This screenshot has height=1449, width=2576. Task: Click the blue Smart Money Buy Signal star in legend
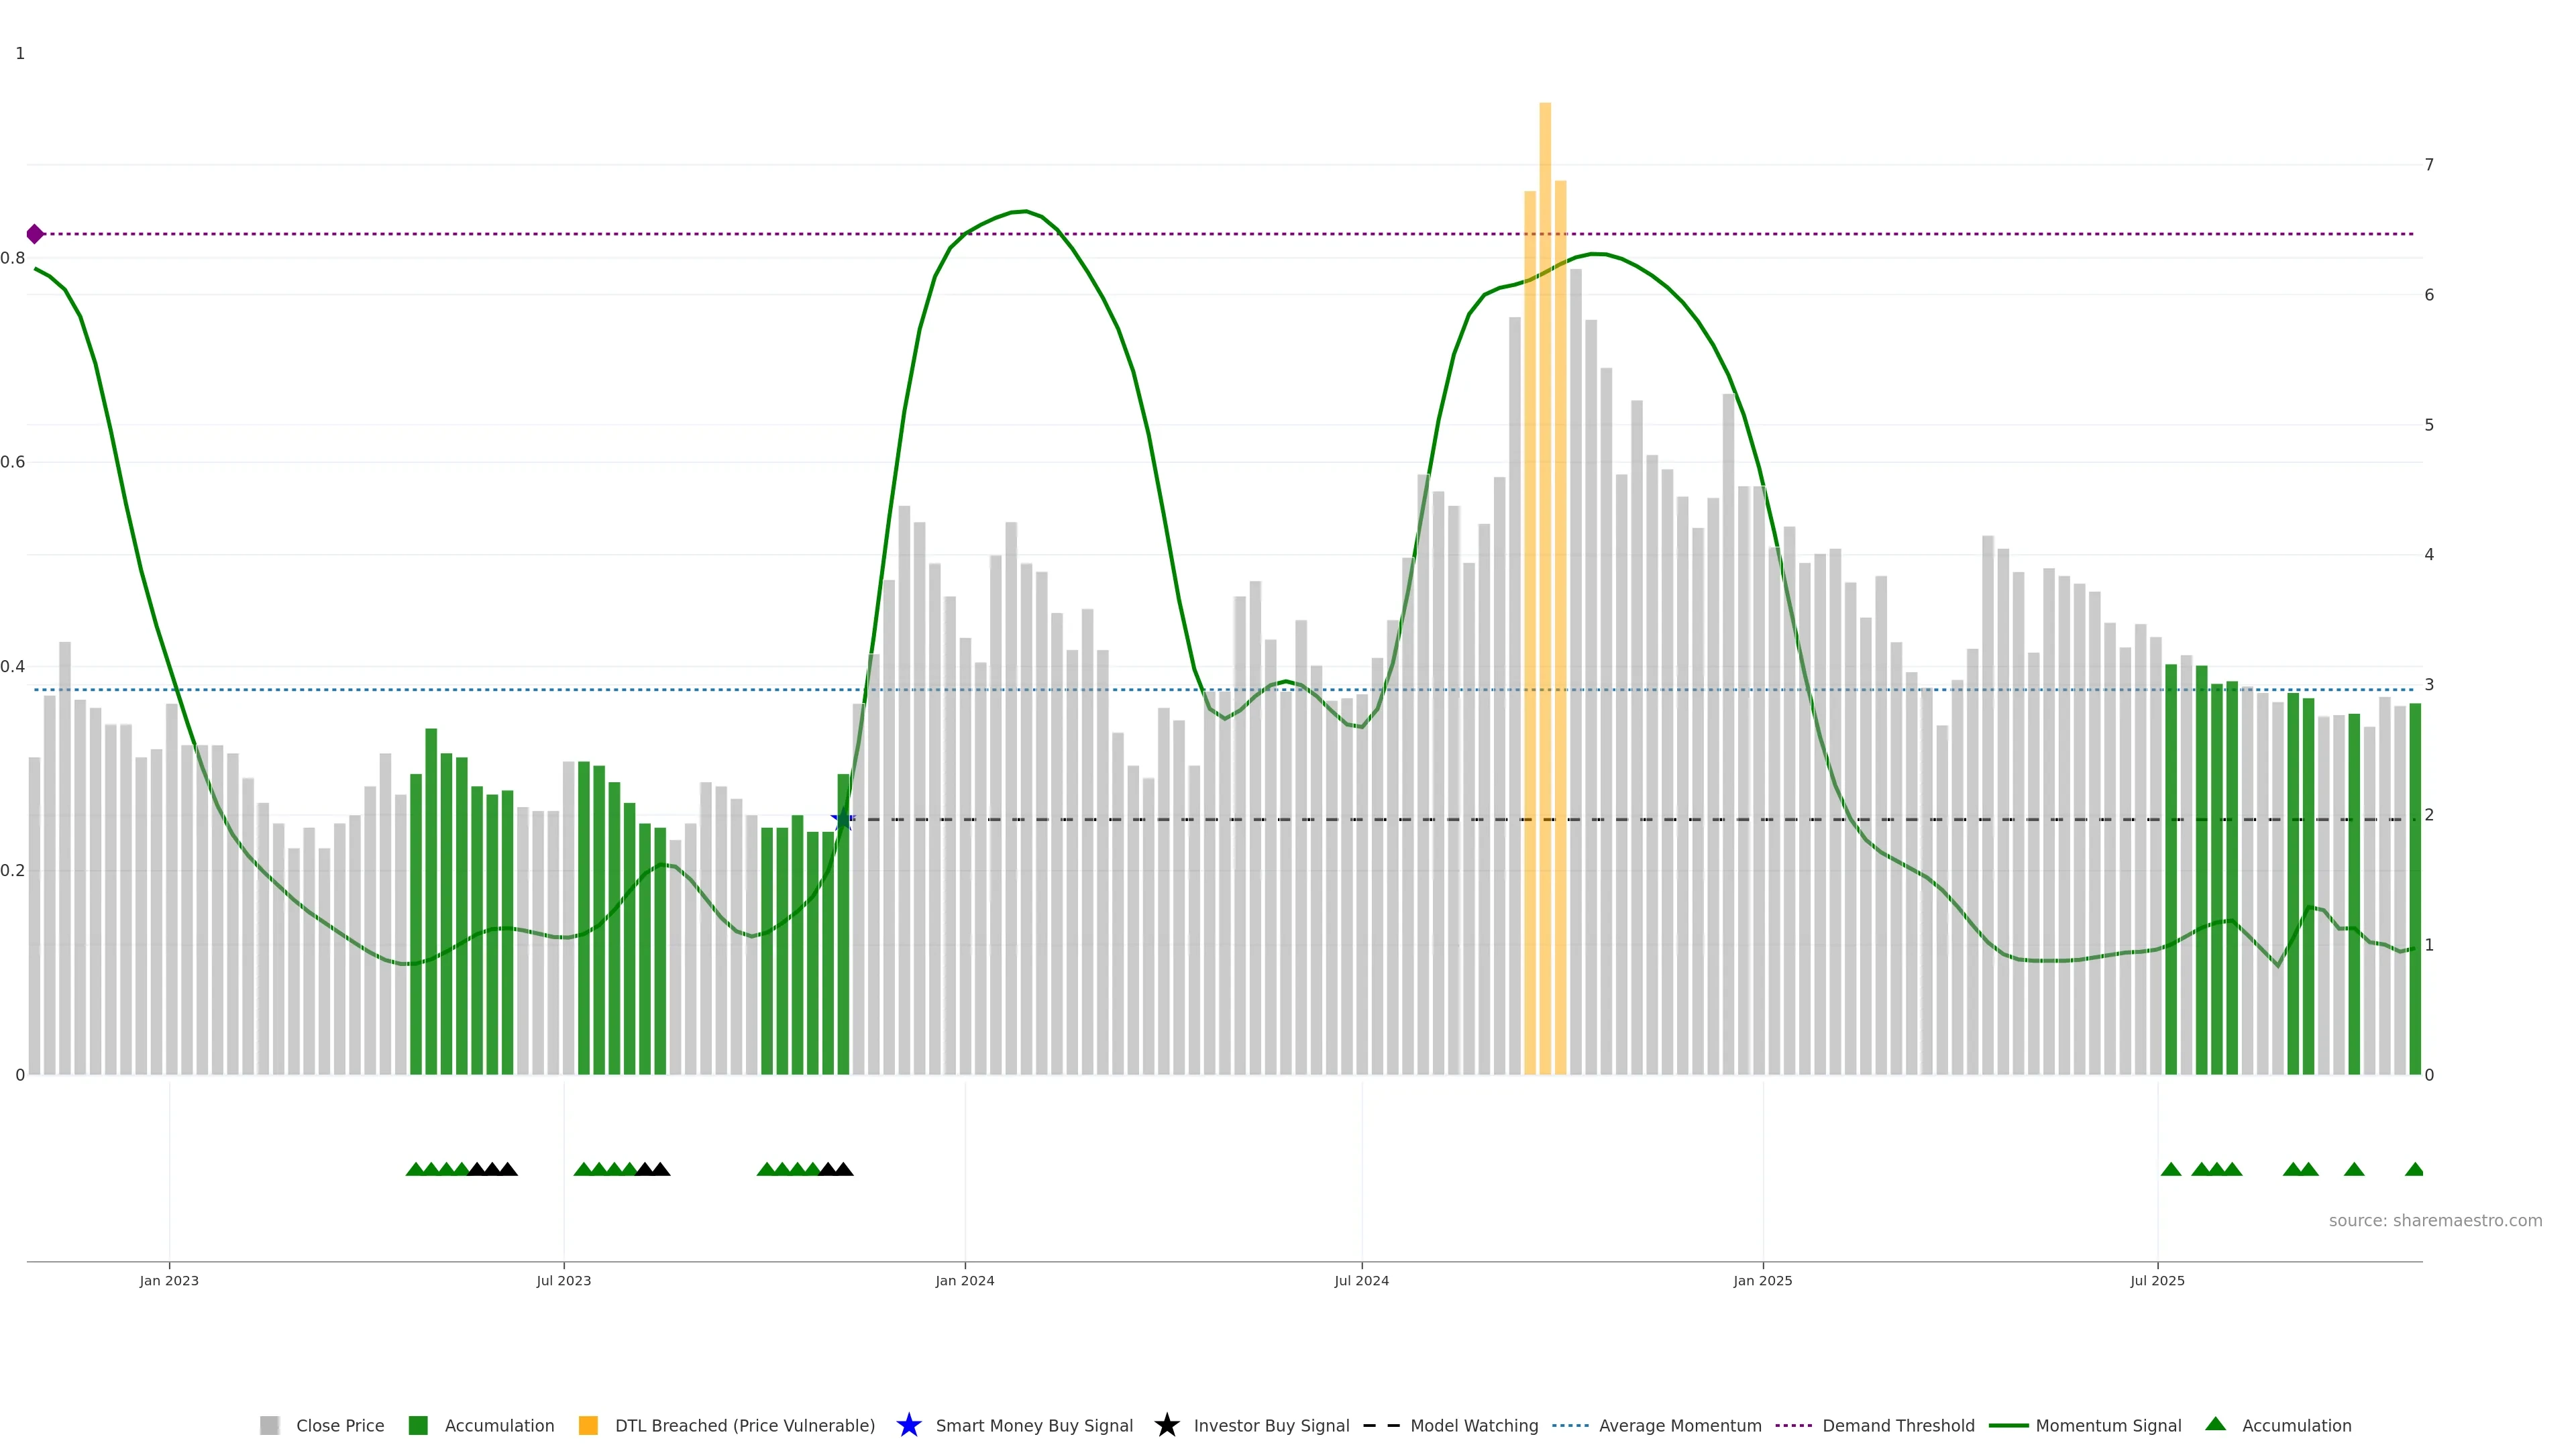pyautogui.click(x=908, y=1425)
